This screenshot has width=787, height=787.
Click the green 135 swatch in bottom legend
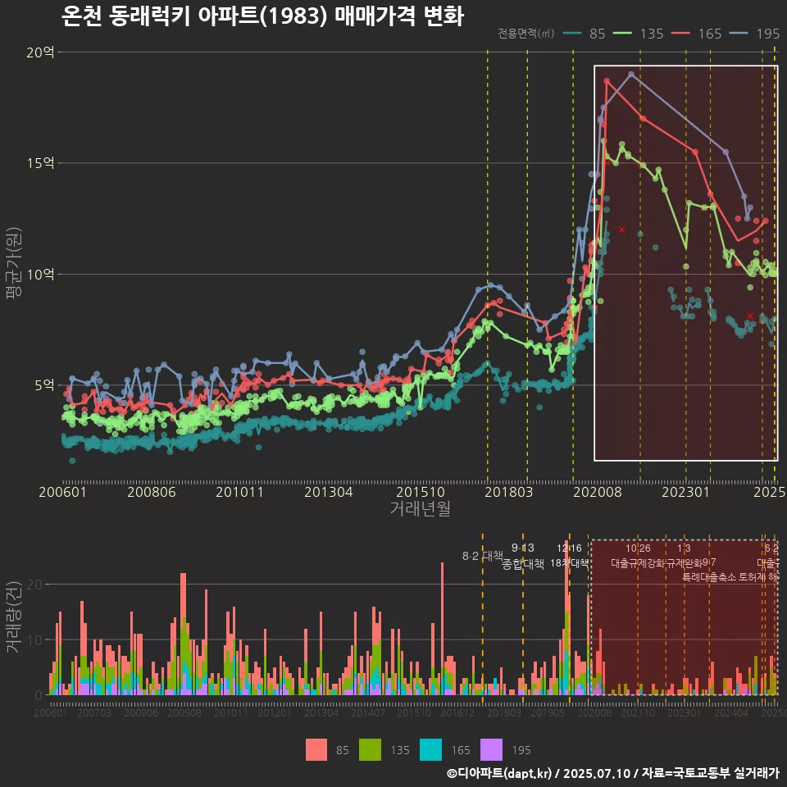pyautogui.click(x=371, y=750)
